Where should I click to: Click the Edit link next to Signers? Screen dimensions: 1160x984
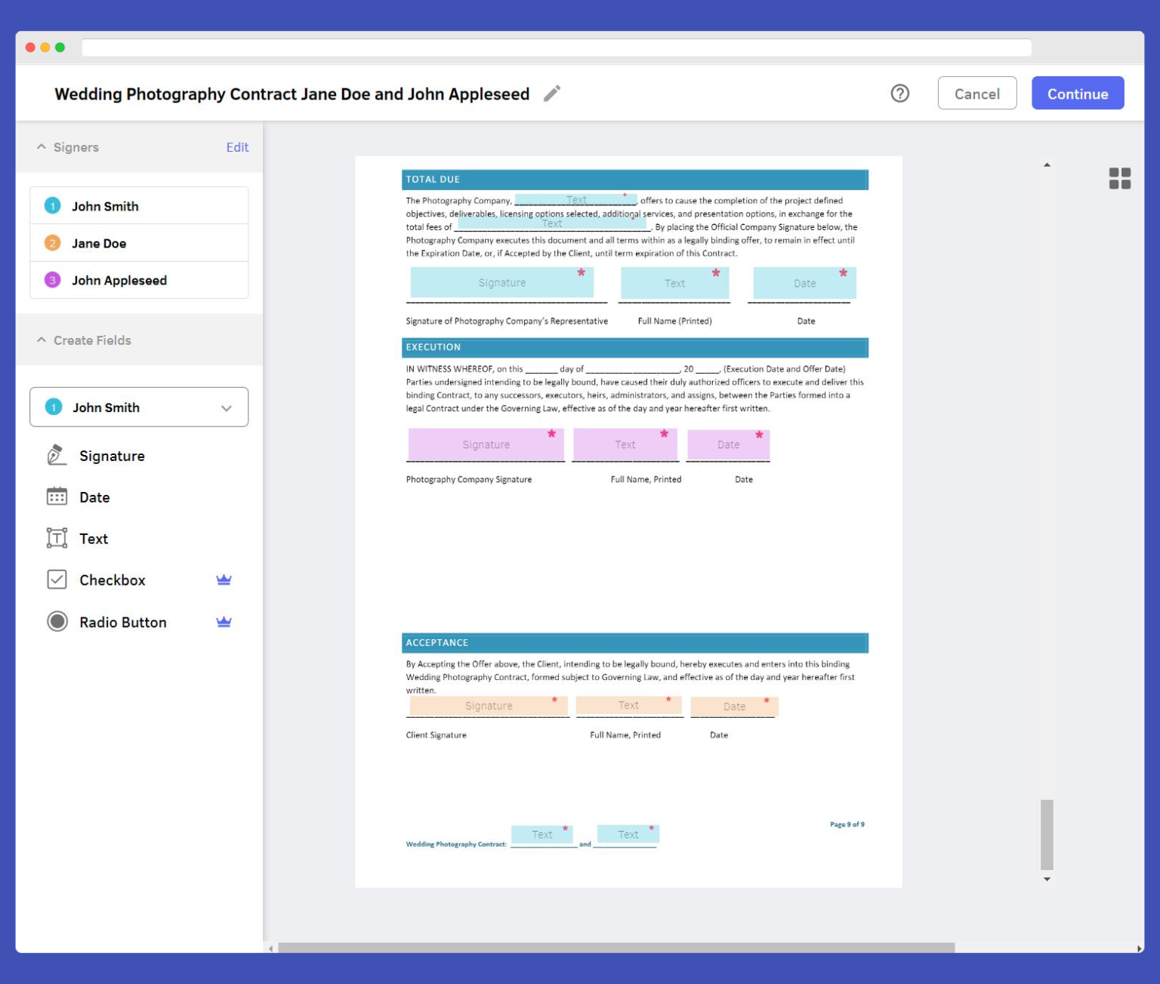(237, 147)
